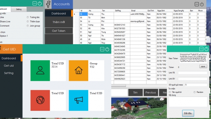211x119 pixels.
Task: Click the Bắt đầu start button
Action: pos(188,113)
